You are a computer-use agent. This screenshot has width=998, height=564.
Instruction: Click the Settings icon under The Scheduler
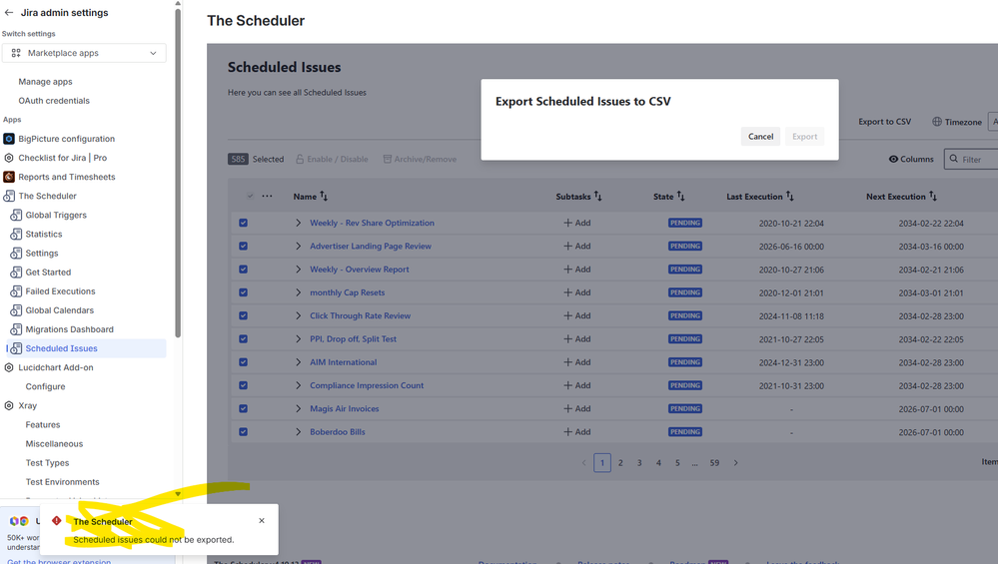coord(16,254)
